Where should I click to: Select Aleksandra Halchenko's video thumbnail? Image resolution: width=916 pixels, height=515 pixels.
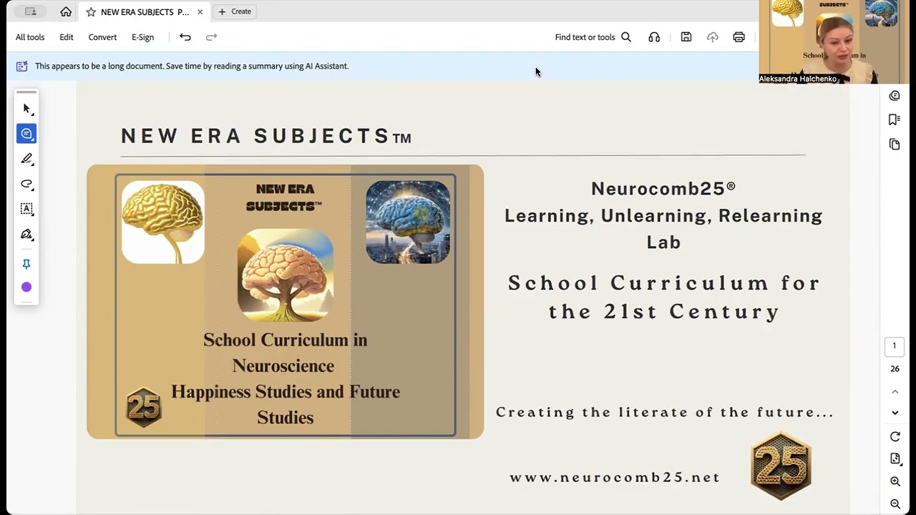[834, 41]
